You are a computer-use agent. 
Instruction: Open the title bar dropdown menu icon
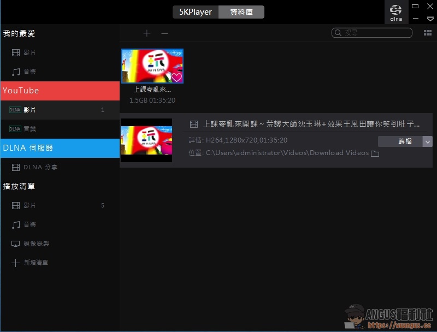click(x=430, y=19)
